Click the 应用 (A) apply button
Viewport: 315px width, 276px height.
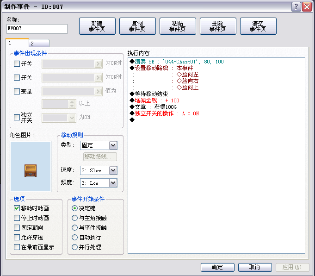292,267
